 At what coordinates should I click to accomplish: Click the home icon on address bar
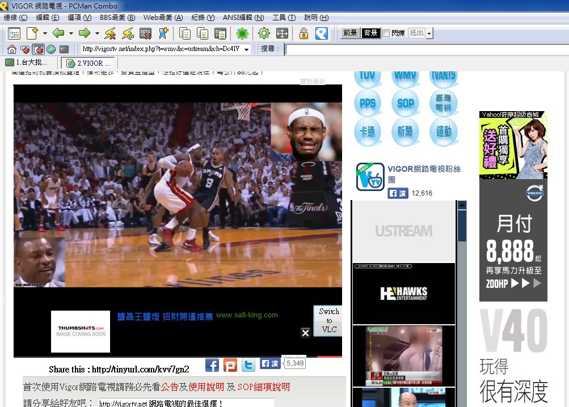12,49
